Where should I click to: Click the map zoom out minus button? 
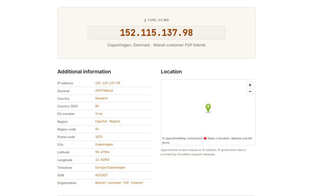(x=250, y=91)
